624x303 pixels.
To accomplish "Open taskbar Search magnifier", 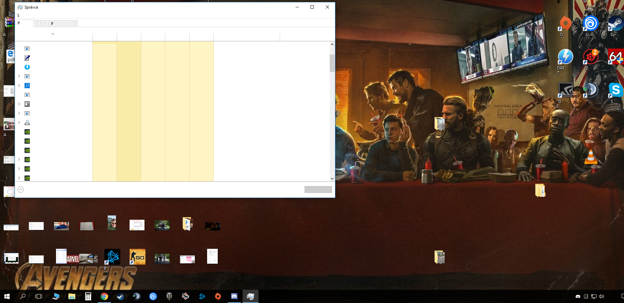I will [23, 296].
